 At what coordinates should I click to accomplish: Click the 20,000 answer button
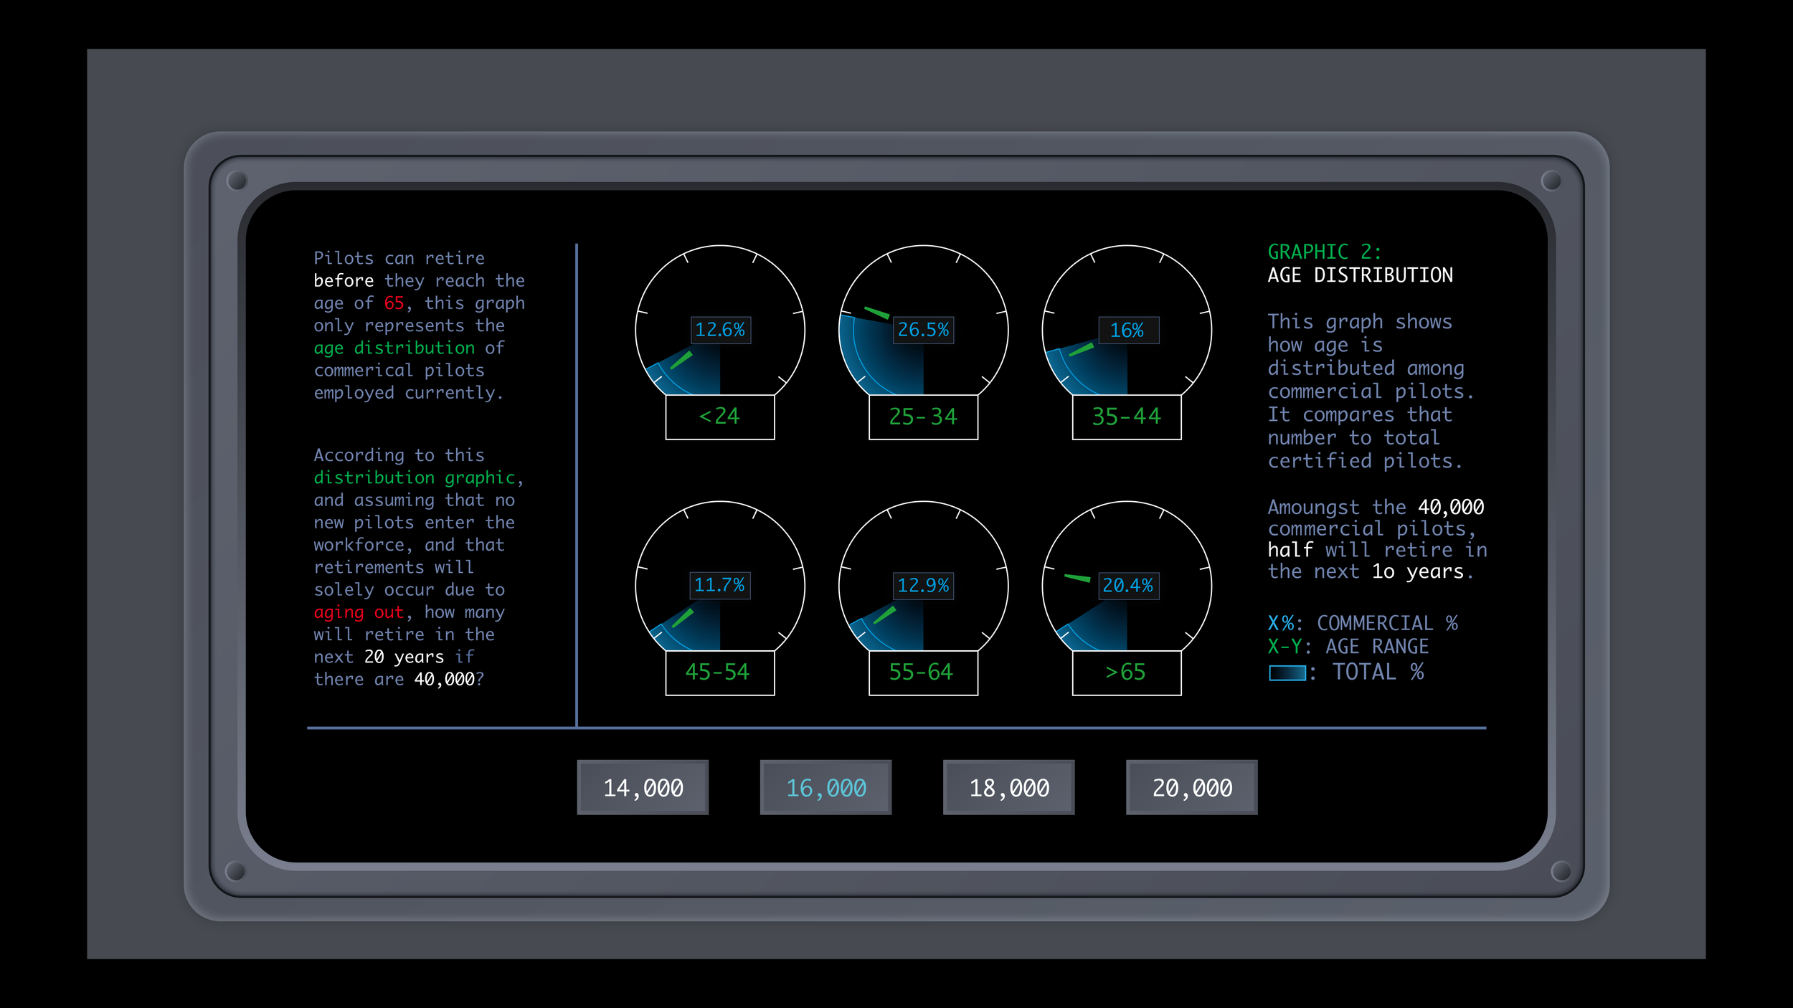point(1191,787)
